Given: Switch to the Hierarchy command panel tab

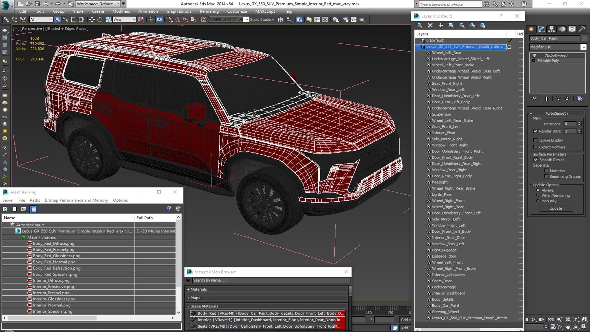Looking at the screenshot, I should [552, 29].
